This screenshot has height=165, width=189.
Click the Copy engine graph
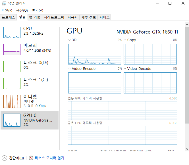click(x=150, y=54)
